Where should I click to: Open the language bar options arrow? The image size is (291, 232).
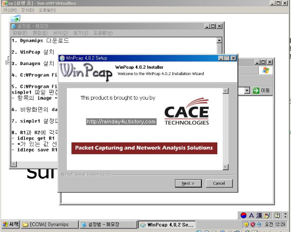click(286, 216)
